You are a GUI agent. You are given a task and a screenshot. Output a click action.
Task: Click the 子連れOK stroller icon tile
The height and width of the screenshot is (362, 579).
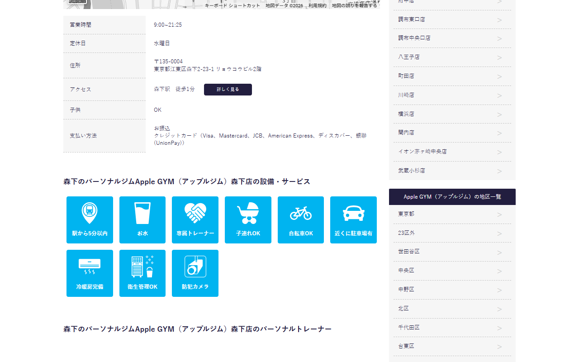point(248,220)
